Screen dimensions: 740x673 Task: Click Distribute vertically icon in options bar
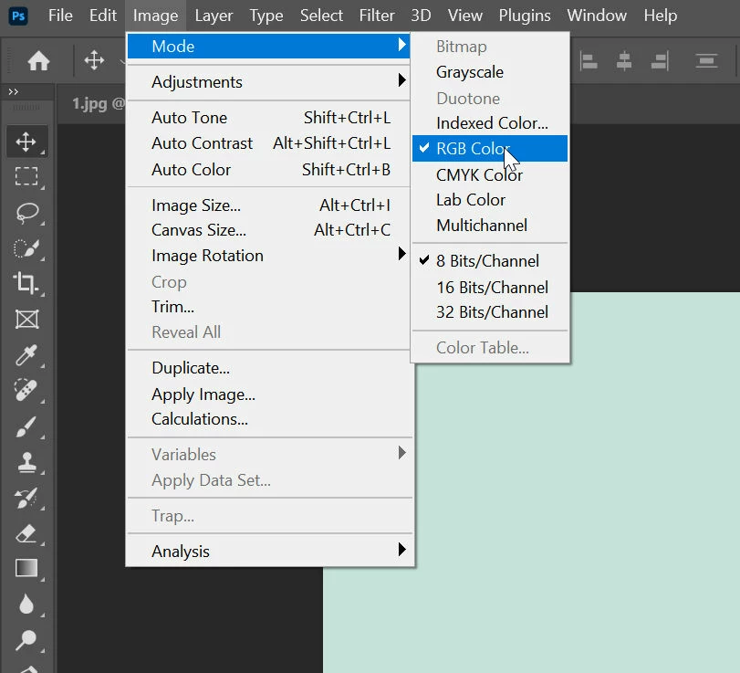[x=706, y=61]
